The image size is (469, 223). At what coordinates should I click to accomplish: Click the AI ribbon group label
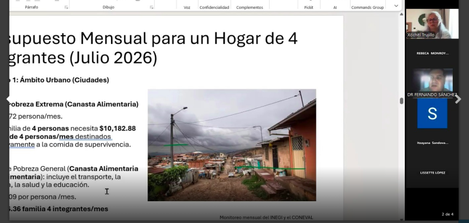coord(335,7)
